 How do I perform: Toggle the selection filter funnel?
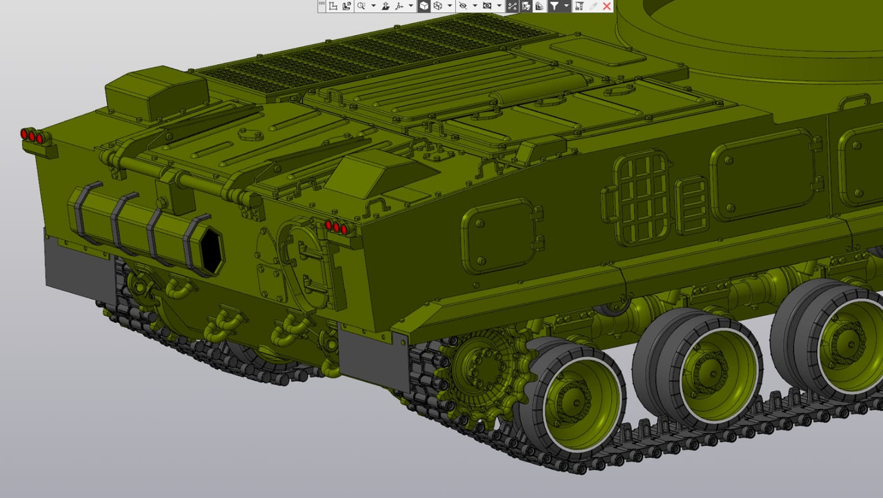click(x=554, y=6)
